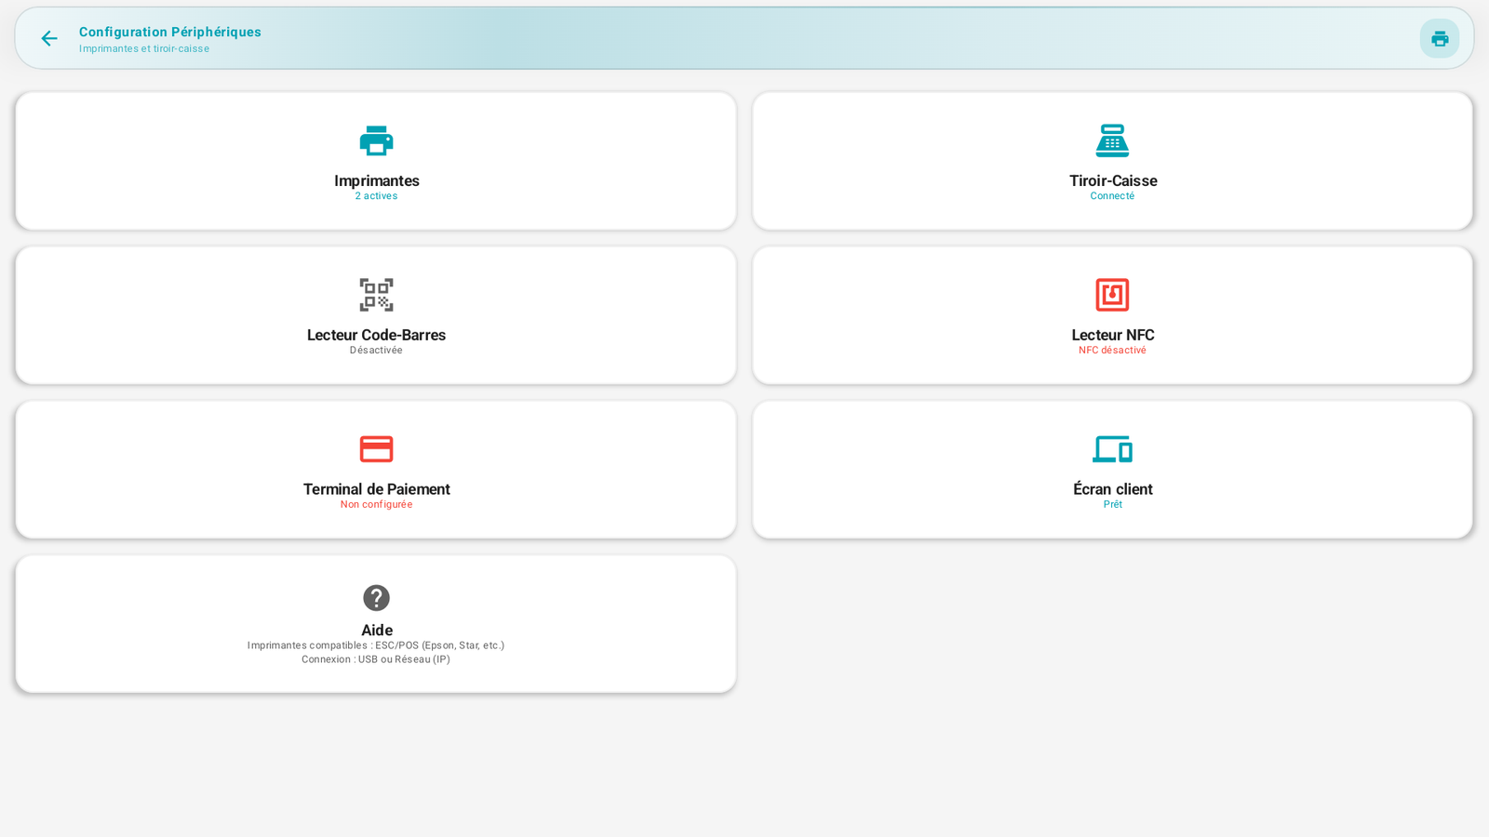The image size is (1489, 837).
Task: Click the red payment card icon
Action: click(376, 449)
